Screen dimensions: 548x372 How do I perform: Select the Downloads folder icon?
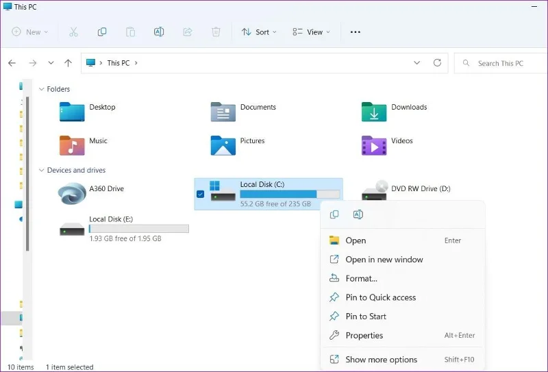[x=374, y=112]
